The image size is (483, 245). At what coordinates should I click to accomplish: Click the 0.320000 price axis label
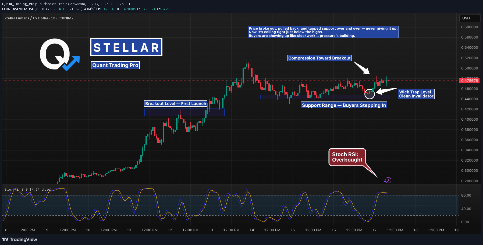coord(470,160)
